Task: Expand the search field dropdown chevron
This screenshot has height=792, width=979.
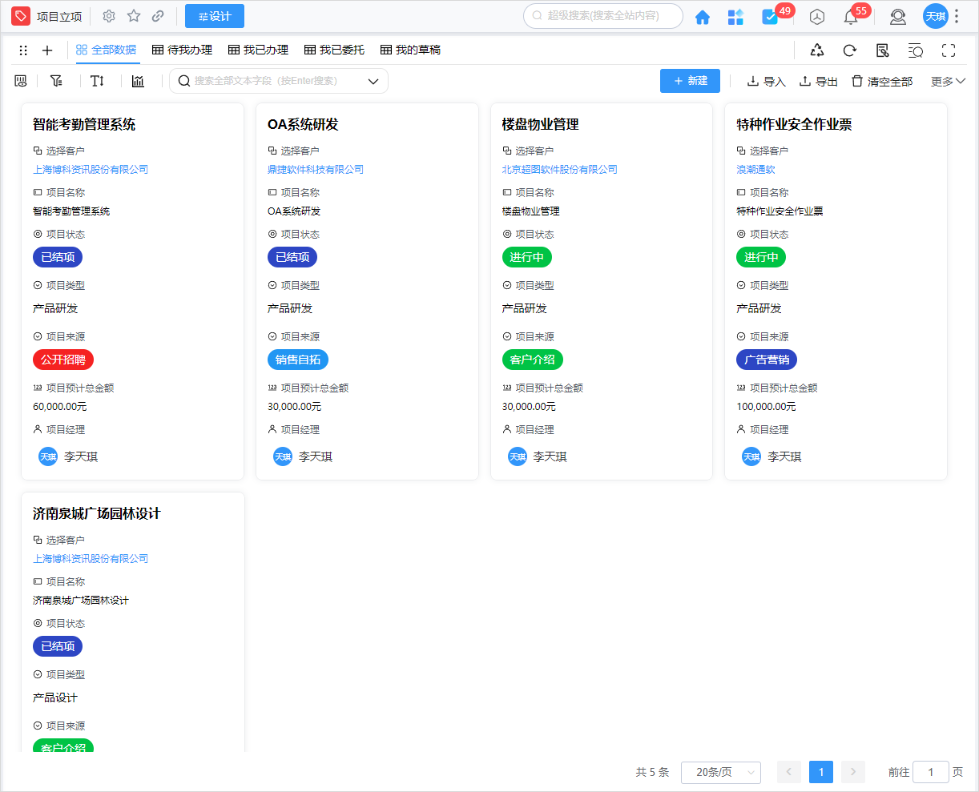Action: [x=373, y=80]
